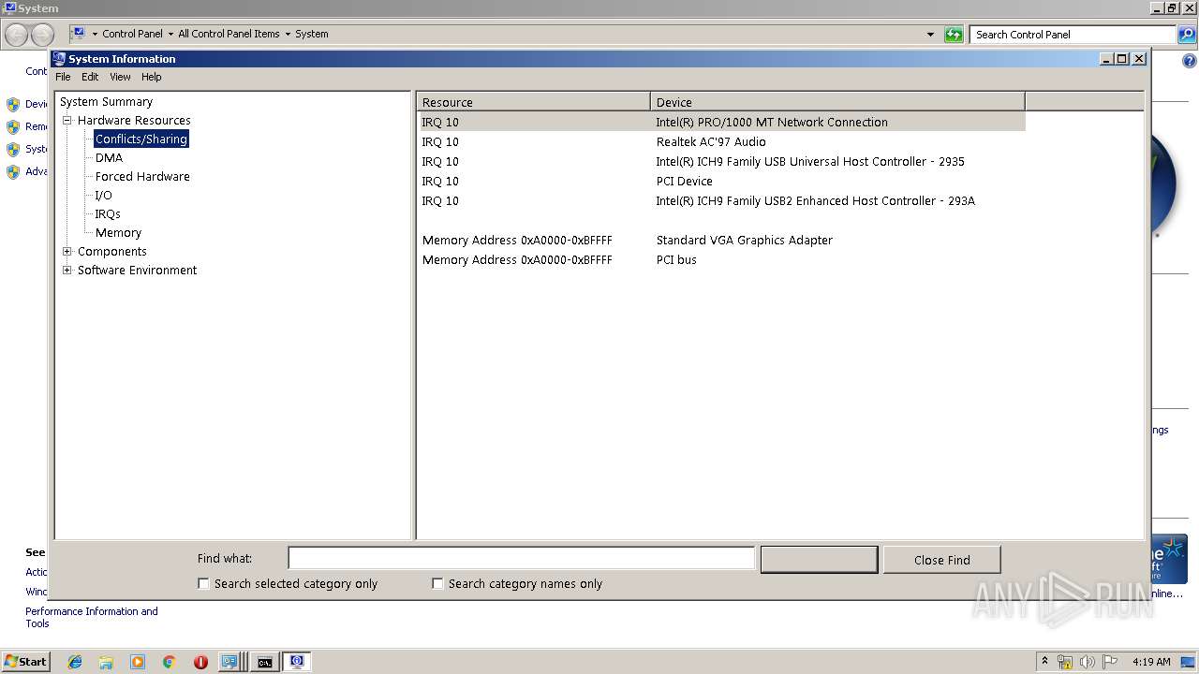Open Internet Explorer from the taskbar
1199x674 pixels.
(x=75, y=662)
